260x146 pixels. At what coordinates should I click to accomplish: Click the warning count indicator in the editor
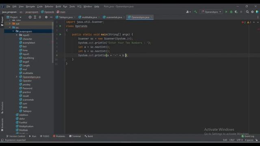(249, 22)
